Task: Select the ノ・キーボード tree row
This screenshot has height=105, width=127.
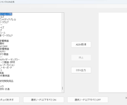Action: (x=6, y=68)
